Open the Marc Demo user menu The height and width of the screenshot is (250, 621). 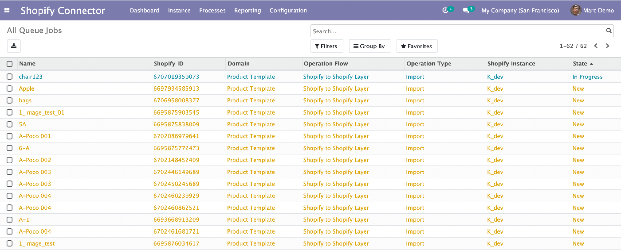[593, 10]
